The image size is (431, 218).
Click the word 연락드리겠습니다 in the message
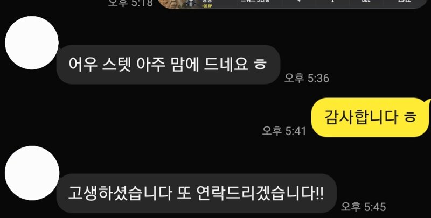click(256, 194)
